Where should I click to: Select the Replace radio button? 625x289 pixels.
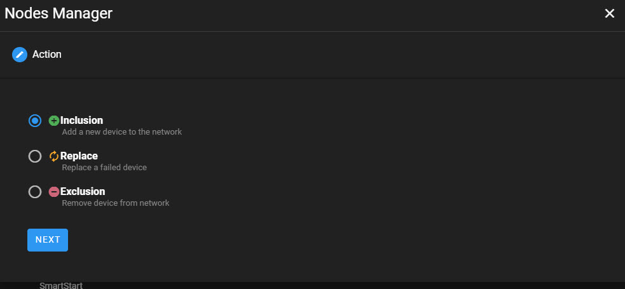(35, 156)
